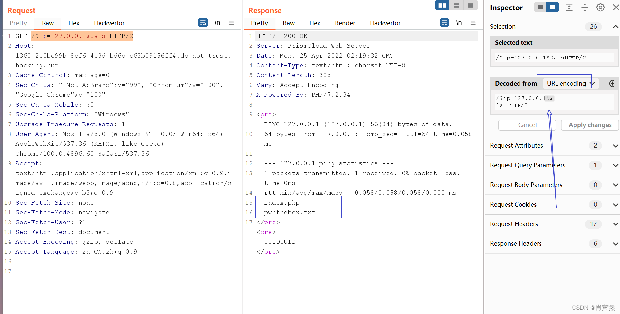620x314 pixels.
Task: Switch Response view to Pretty tab
Action: tap(260, 23)
